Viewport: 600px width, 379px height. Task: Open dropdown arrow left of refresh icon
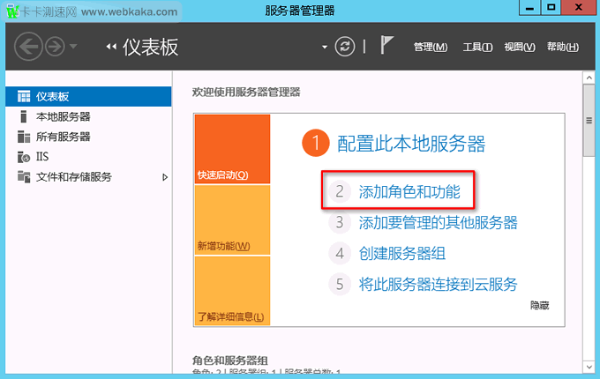click(x=325, y=47)
